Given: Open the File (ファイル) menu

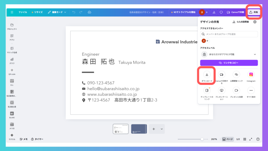Looking at the screenshot, I should (23, 12).
